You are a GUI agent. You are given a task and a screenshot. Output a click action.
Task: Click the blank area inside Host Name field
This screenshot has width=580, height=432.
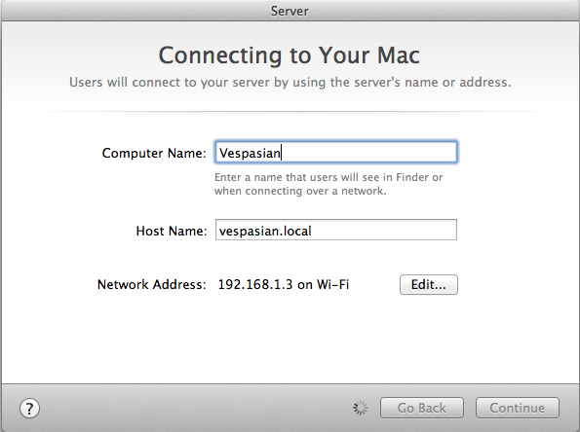[x=385, y=230]
